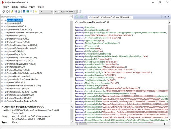This screenshot has width=171, height=129.
Task: Click the magnifier search icon in toolbar
Action: coord(31,12)
